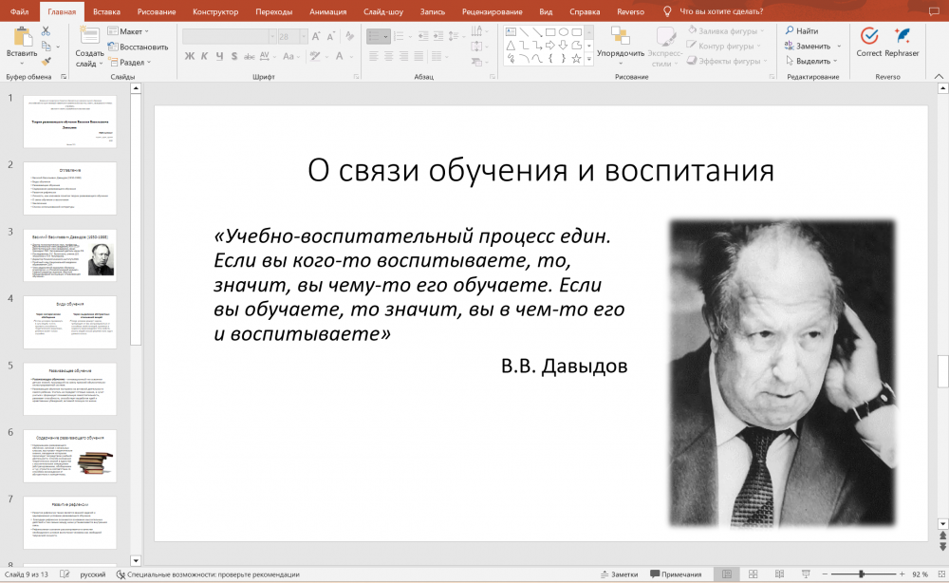Switch to Reading view icon
The height and width of the screenshot is (583, 949).
click(778, 574)
